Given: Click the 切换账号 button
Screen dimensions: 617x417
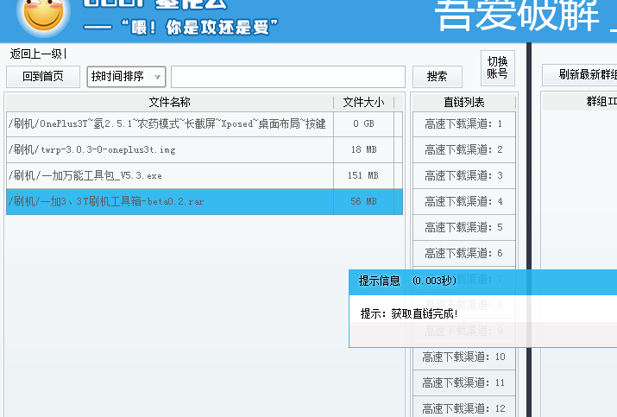Looking at the screenshot, I should tap(497, 67).
